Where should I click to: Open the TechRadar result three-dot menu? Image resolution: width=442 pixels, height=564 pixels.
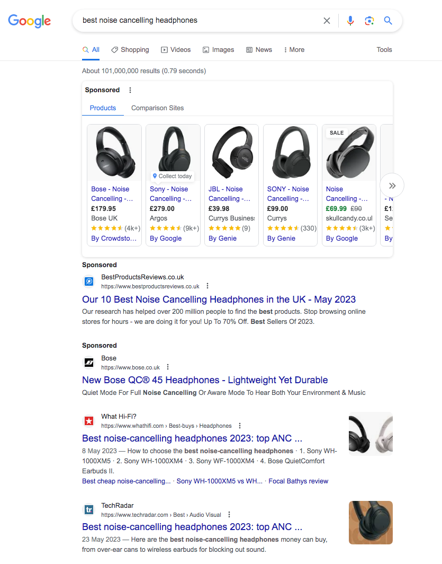[x=229, y=515]
